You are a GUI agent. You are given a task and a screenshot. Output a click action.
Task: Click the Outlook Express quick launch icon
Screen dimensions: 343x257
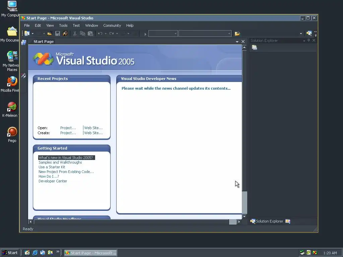click(43, 253)
